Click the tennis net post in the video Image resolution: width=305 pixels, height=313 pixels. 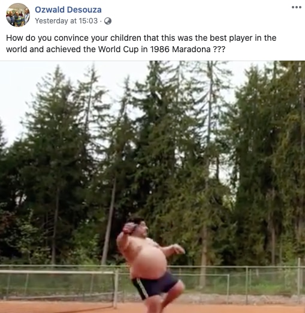click(x=116, y=288)
